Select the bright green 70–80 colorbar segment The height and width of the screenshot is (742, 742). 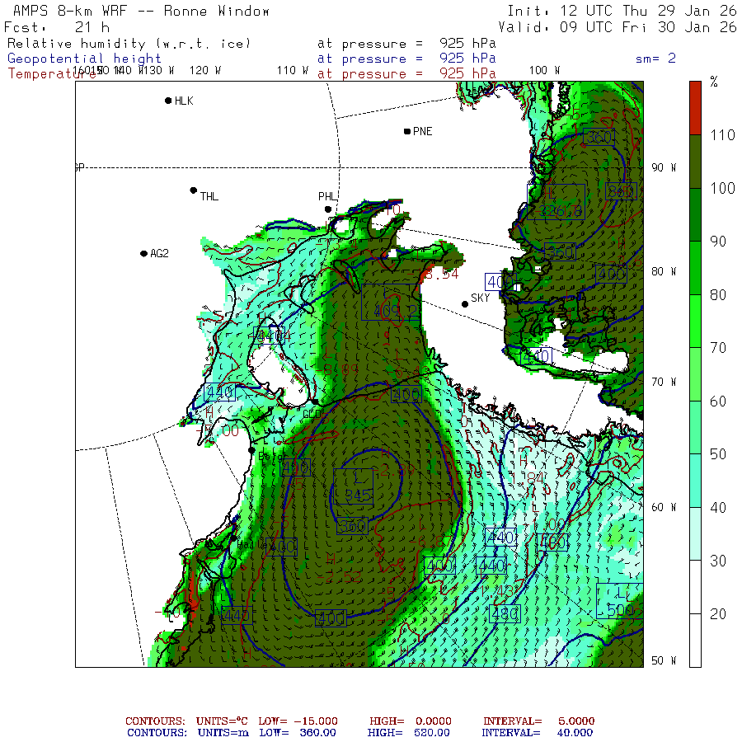pyautogui.click(x=695, y=322)
